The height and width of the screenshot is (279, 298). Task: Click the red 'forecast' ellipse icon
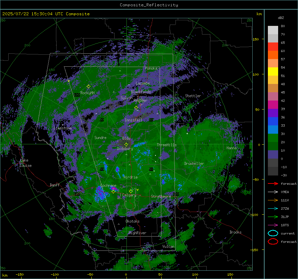(x=273, y=242)
